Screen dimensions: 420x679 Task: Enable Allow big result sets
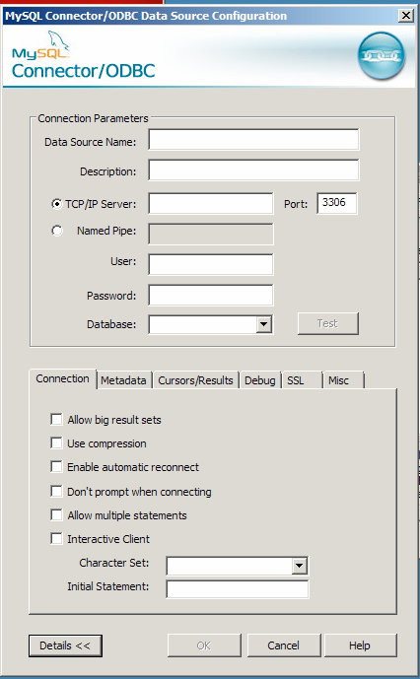[56, 419]
